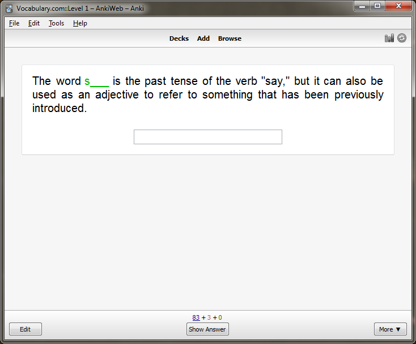Click the Edit button at bottom left

pos(26,329)
